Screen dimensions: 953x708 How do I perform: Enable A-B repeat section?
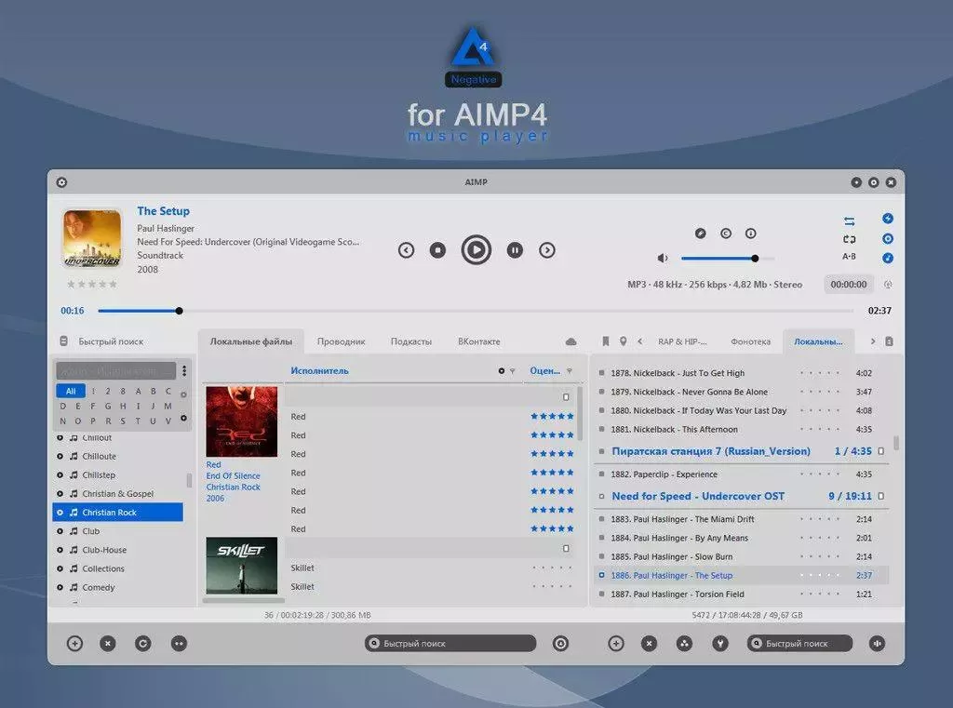click(x=849, y=257)
